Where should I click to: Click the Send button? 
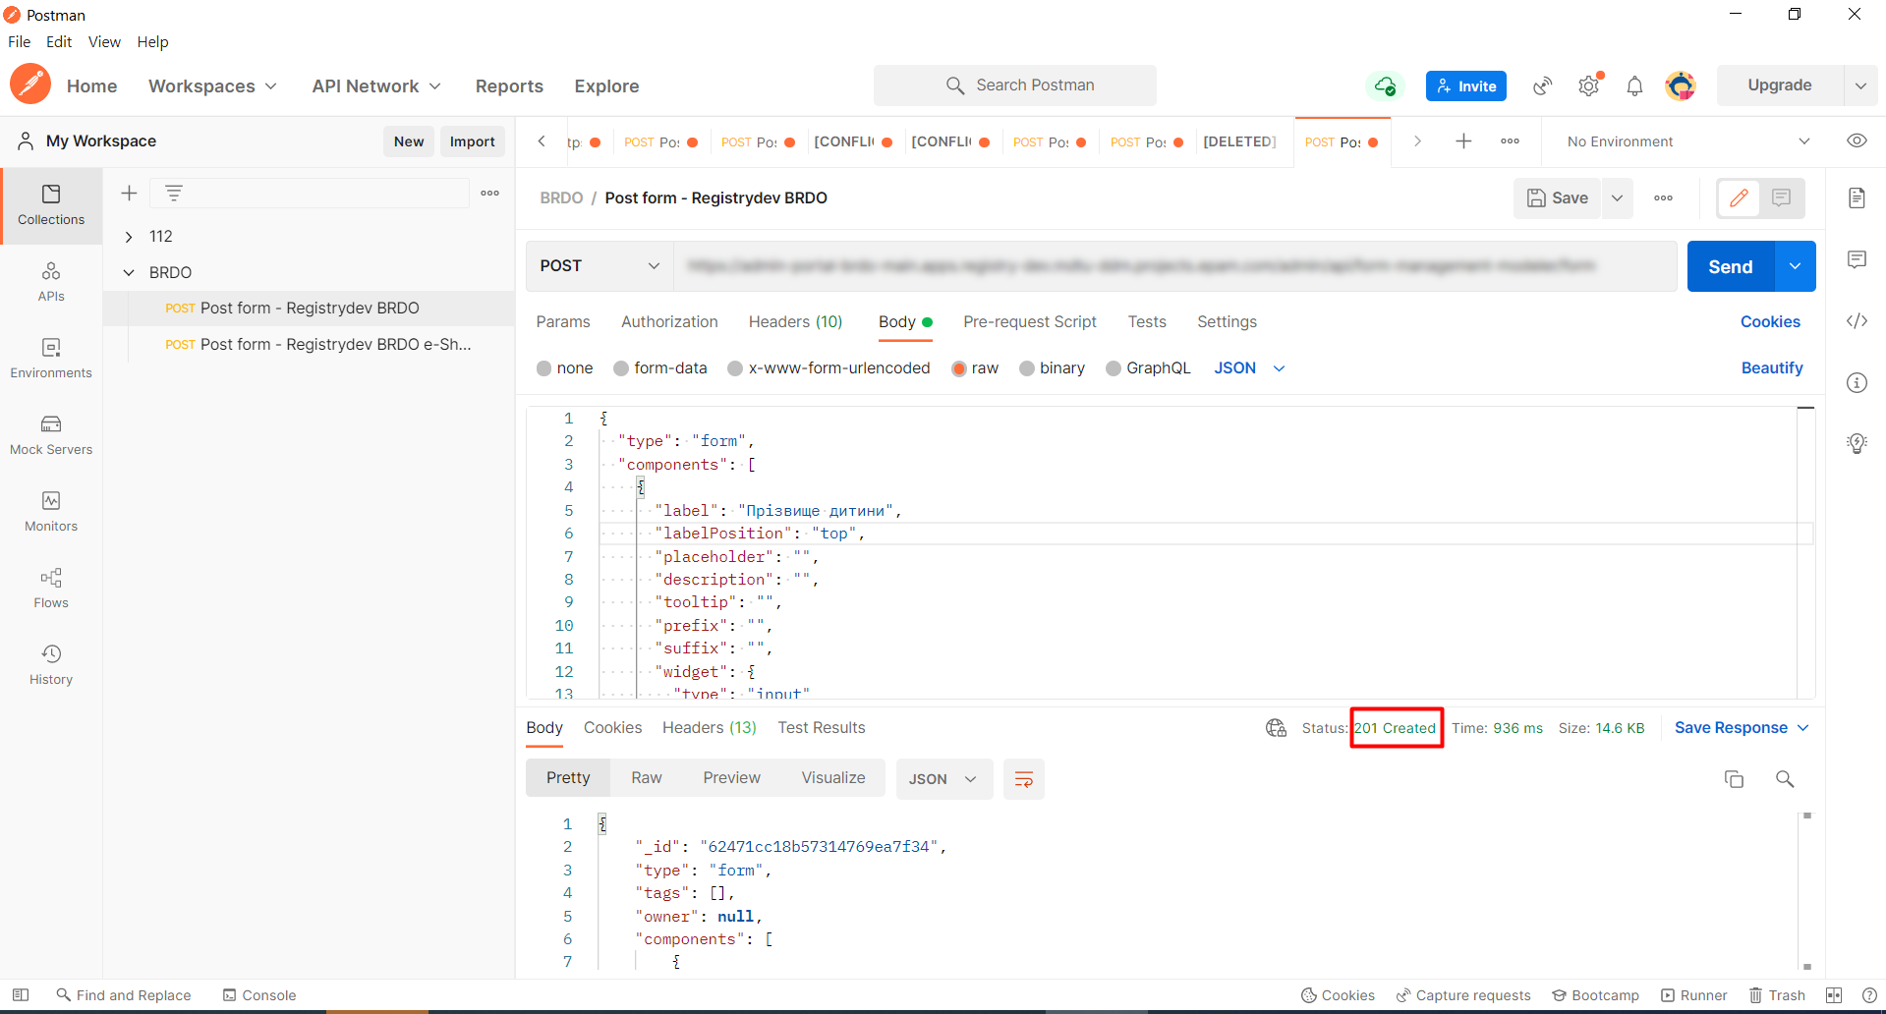point(1730,267)
